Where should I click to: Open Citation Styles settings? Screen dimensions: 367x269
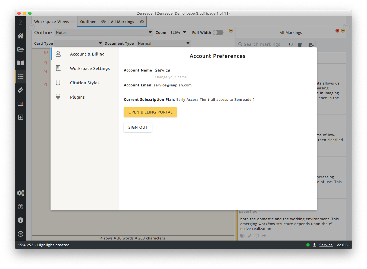[85, 83]
